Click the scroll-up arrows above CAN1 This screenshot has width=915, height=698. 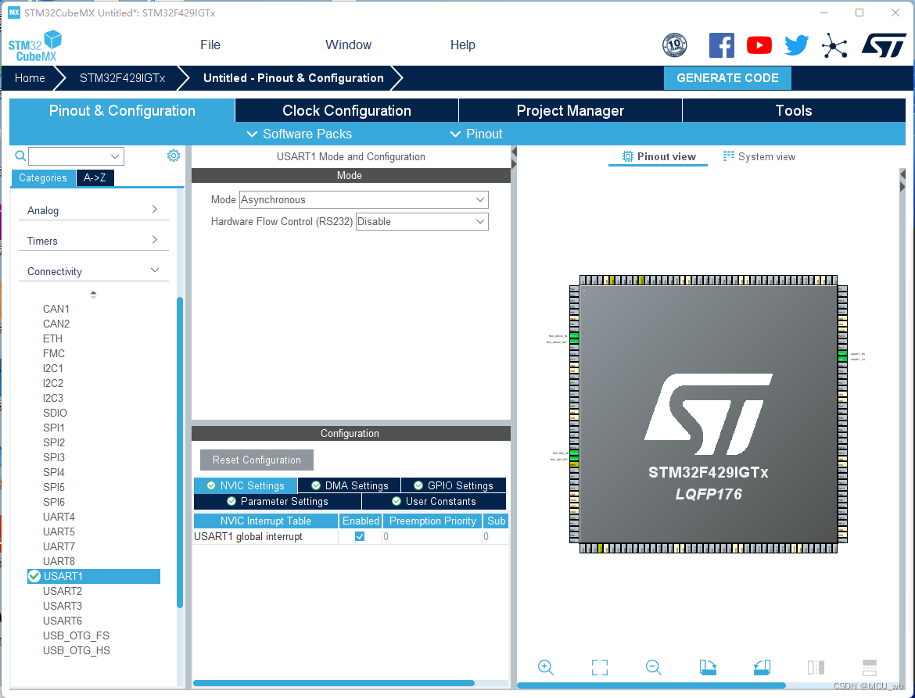pyautogui.click(x=93, y=295)
